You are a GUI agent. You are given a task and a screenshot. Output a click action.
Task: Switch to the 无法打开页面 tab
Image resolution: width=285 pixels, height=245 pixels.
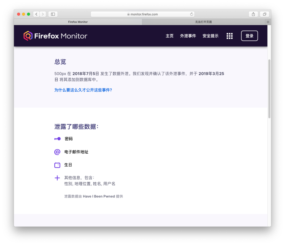click(203, 22)
